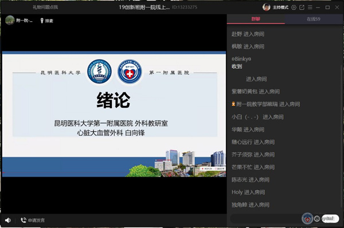
Task: Open the emoji picker in chat
Action: point(317,219)
